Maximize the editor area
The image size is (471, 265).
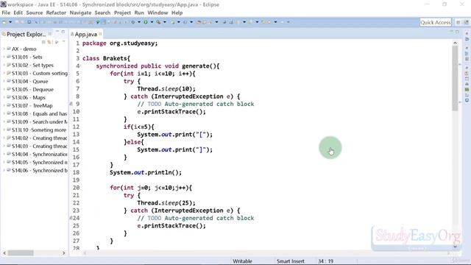tap(457, 32)
